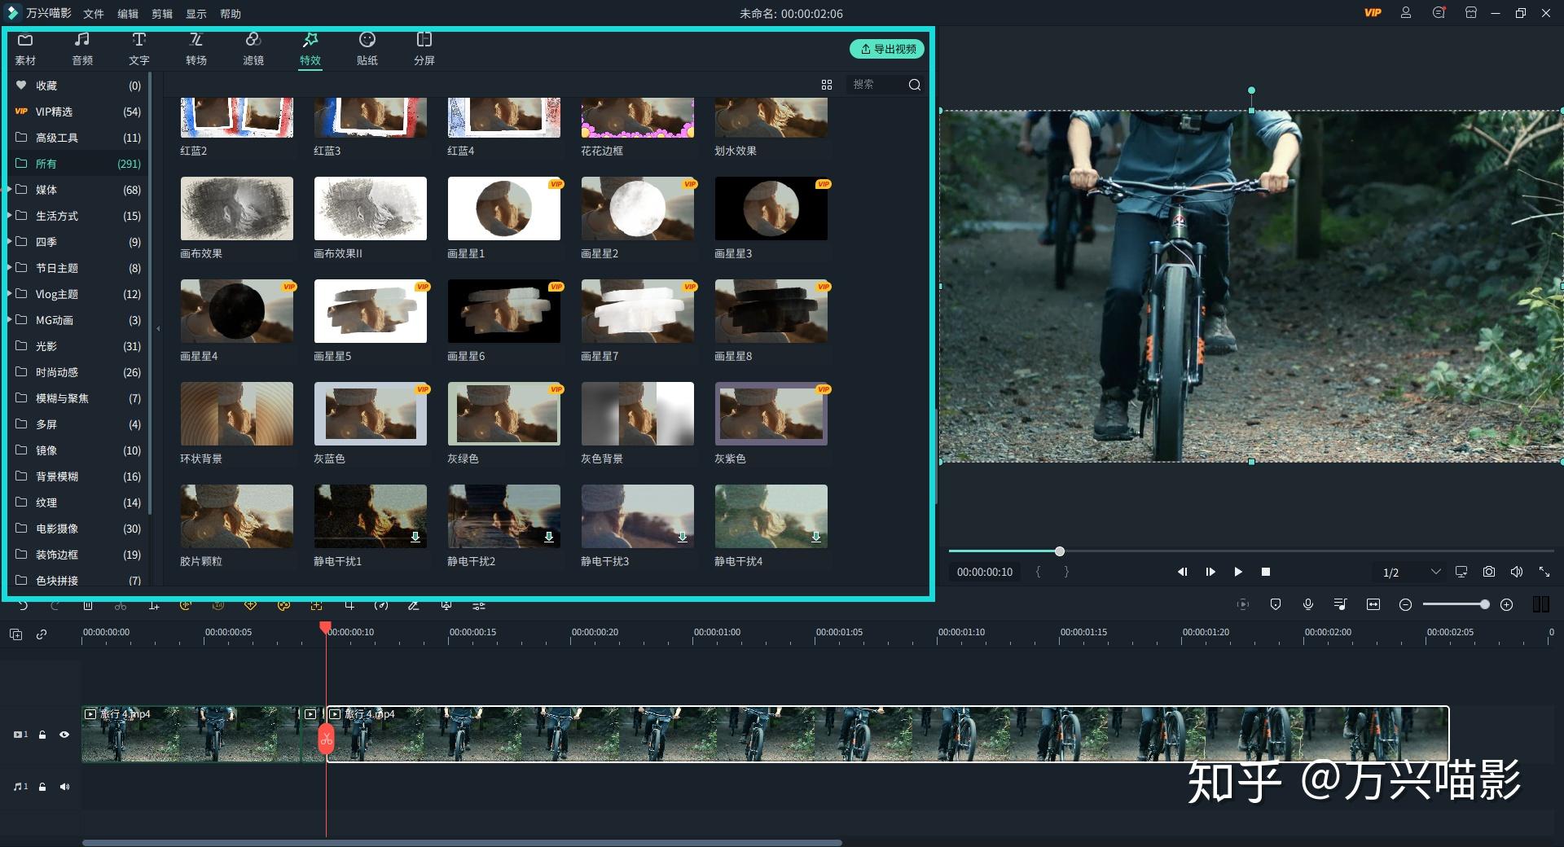
Task: Expand the 媒体 category tree arrow
Action: click(10, 190)
